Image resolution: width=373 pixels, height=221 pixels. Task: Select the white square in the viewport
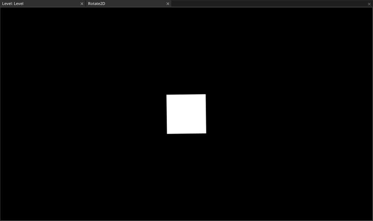[x=186, y=114]
